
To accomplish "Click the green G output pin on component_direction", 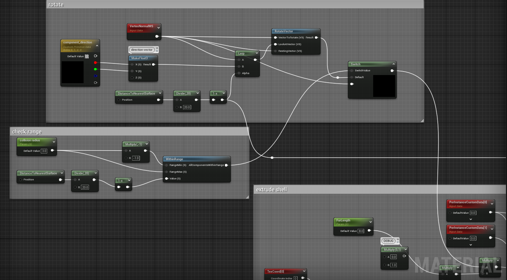I will 95,69.
